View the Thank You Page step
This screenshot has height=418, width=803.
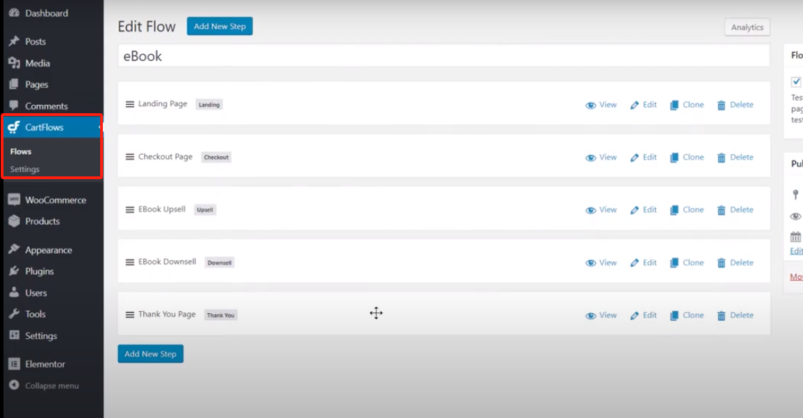601,315
